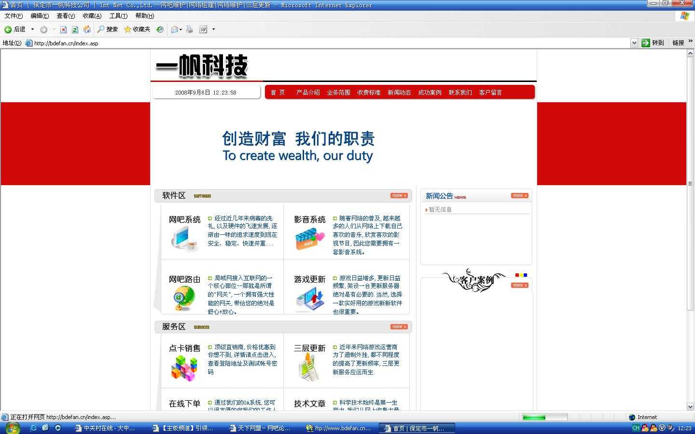Click the scroll up arrow of page
The image size is (695, 434).
690,53
